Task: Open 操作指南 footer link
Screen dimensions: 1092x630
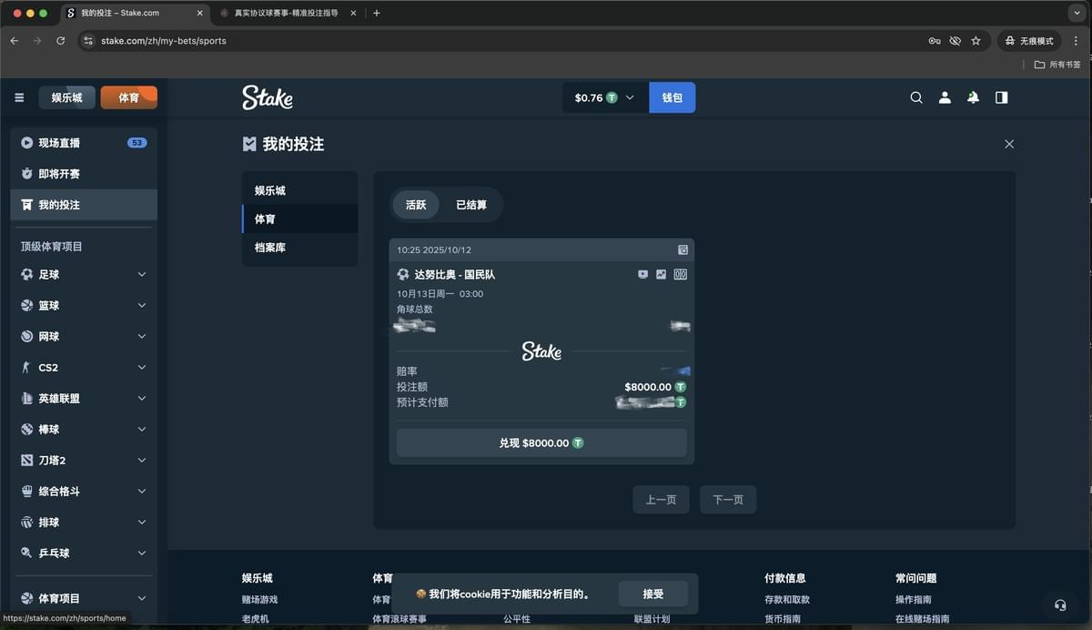Action: [x=914, y=599]
